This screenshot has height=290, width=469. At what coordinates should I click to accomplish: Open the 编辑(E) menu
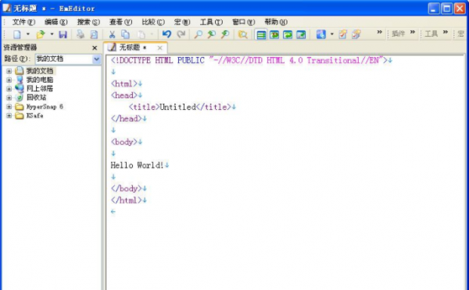pos(56,22)
